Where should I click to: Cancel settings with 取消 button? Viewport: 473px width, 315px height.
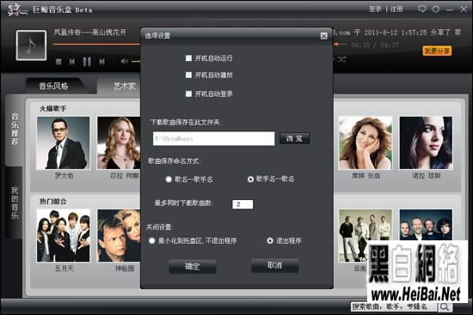point(275,265)
